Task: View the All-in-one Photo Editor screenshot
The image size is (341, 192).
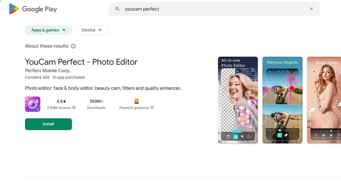Action: pyautogui.click(x=238, y=100)
